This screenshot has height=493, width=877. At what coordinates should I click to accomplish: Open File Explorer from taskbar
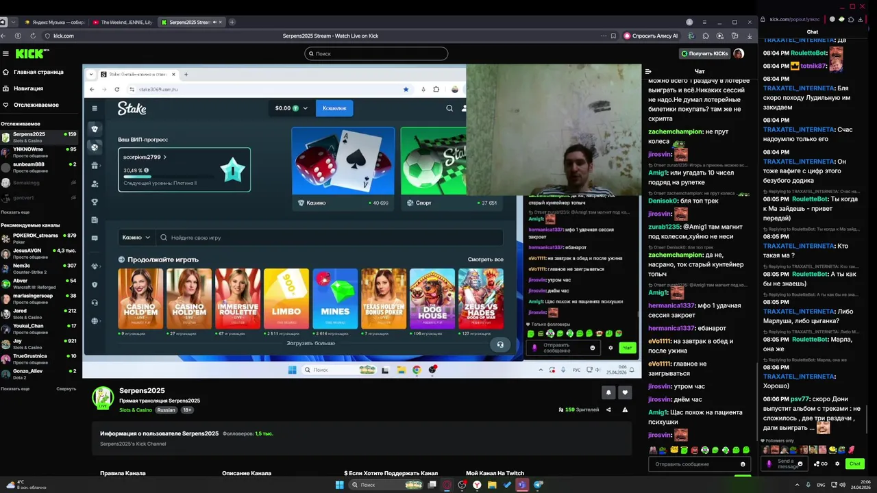pos(492,485)
